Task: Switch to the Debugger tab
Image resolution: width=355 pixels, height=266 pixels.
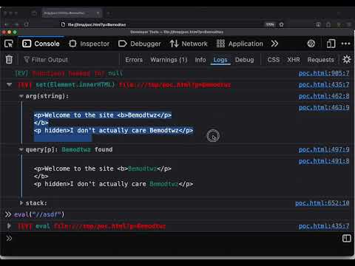Action: (140, 44)
